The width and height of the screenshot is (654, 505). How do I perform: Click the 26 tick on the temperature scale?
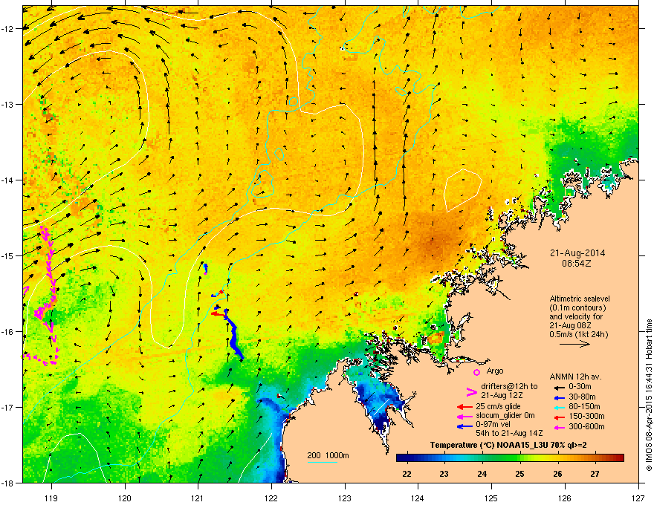[x=557, y=474]
